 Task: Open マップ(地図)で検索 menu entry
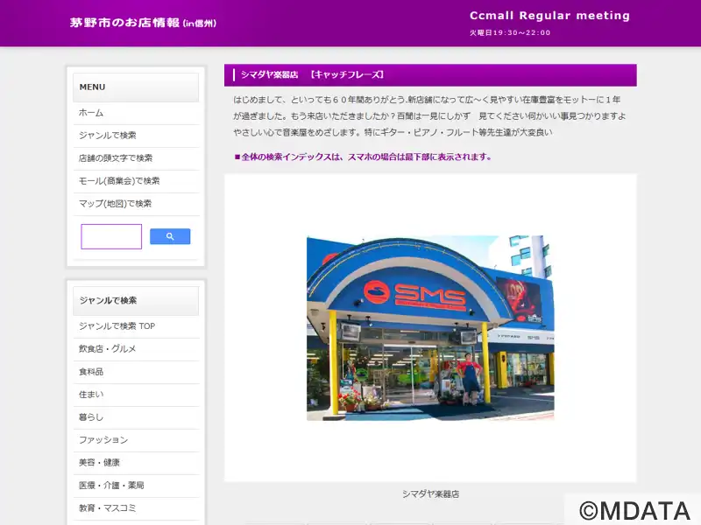[x=136, y=204]
